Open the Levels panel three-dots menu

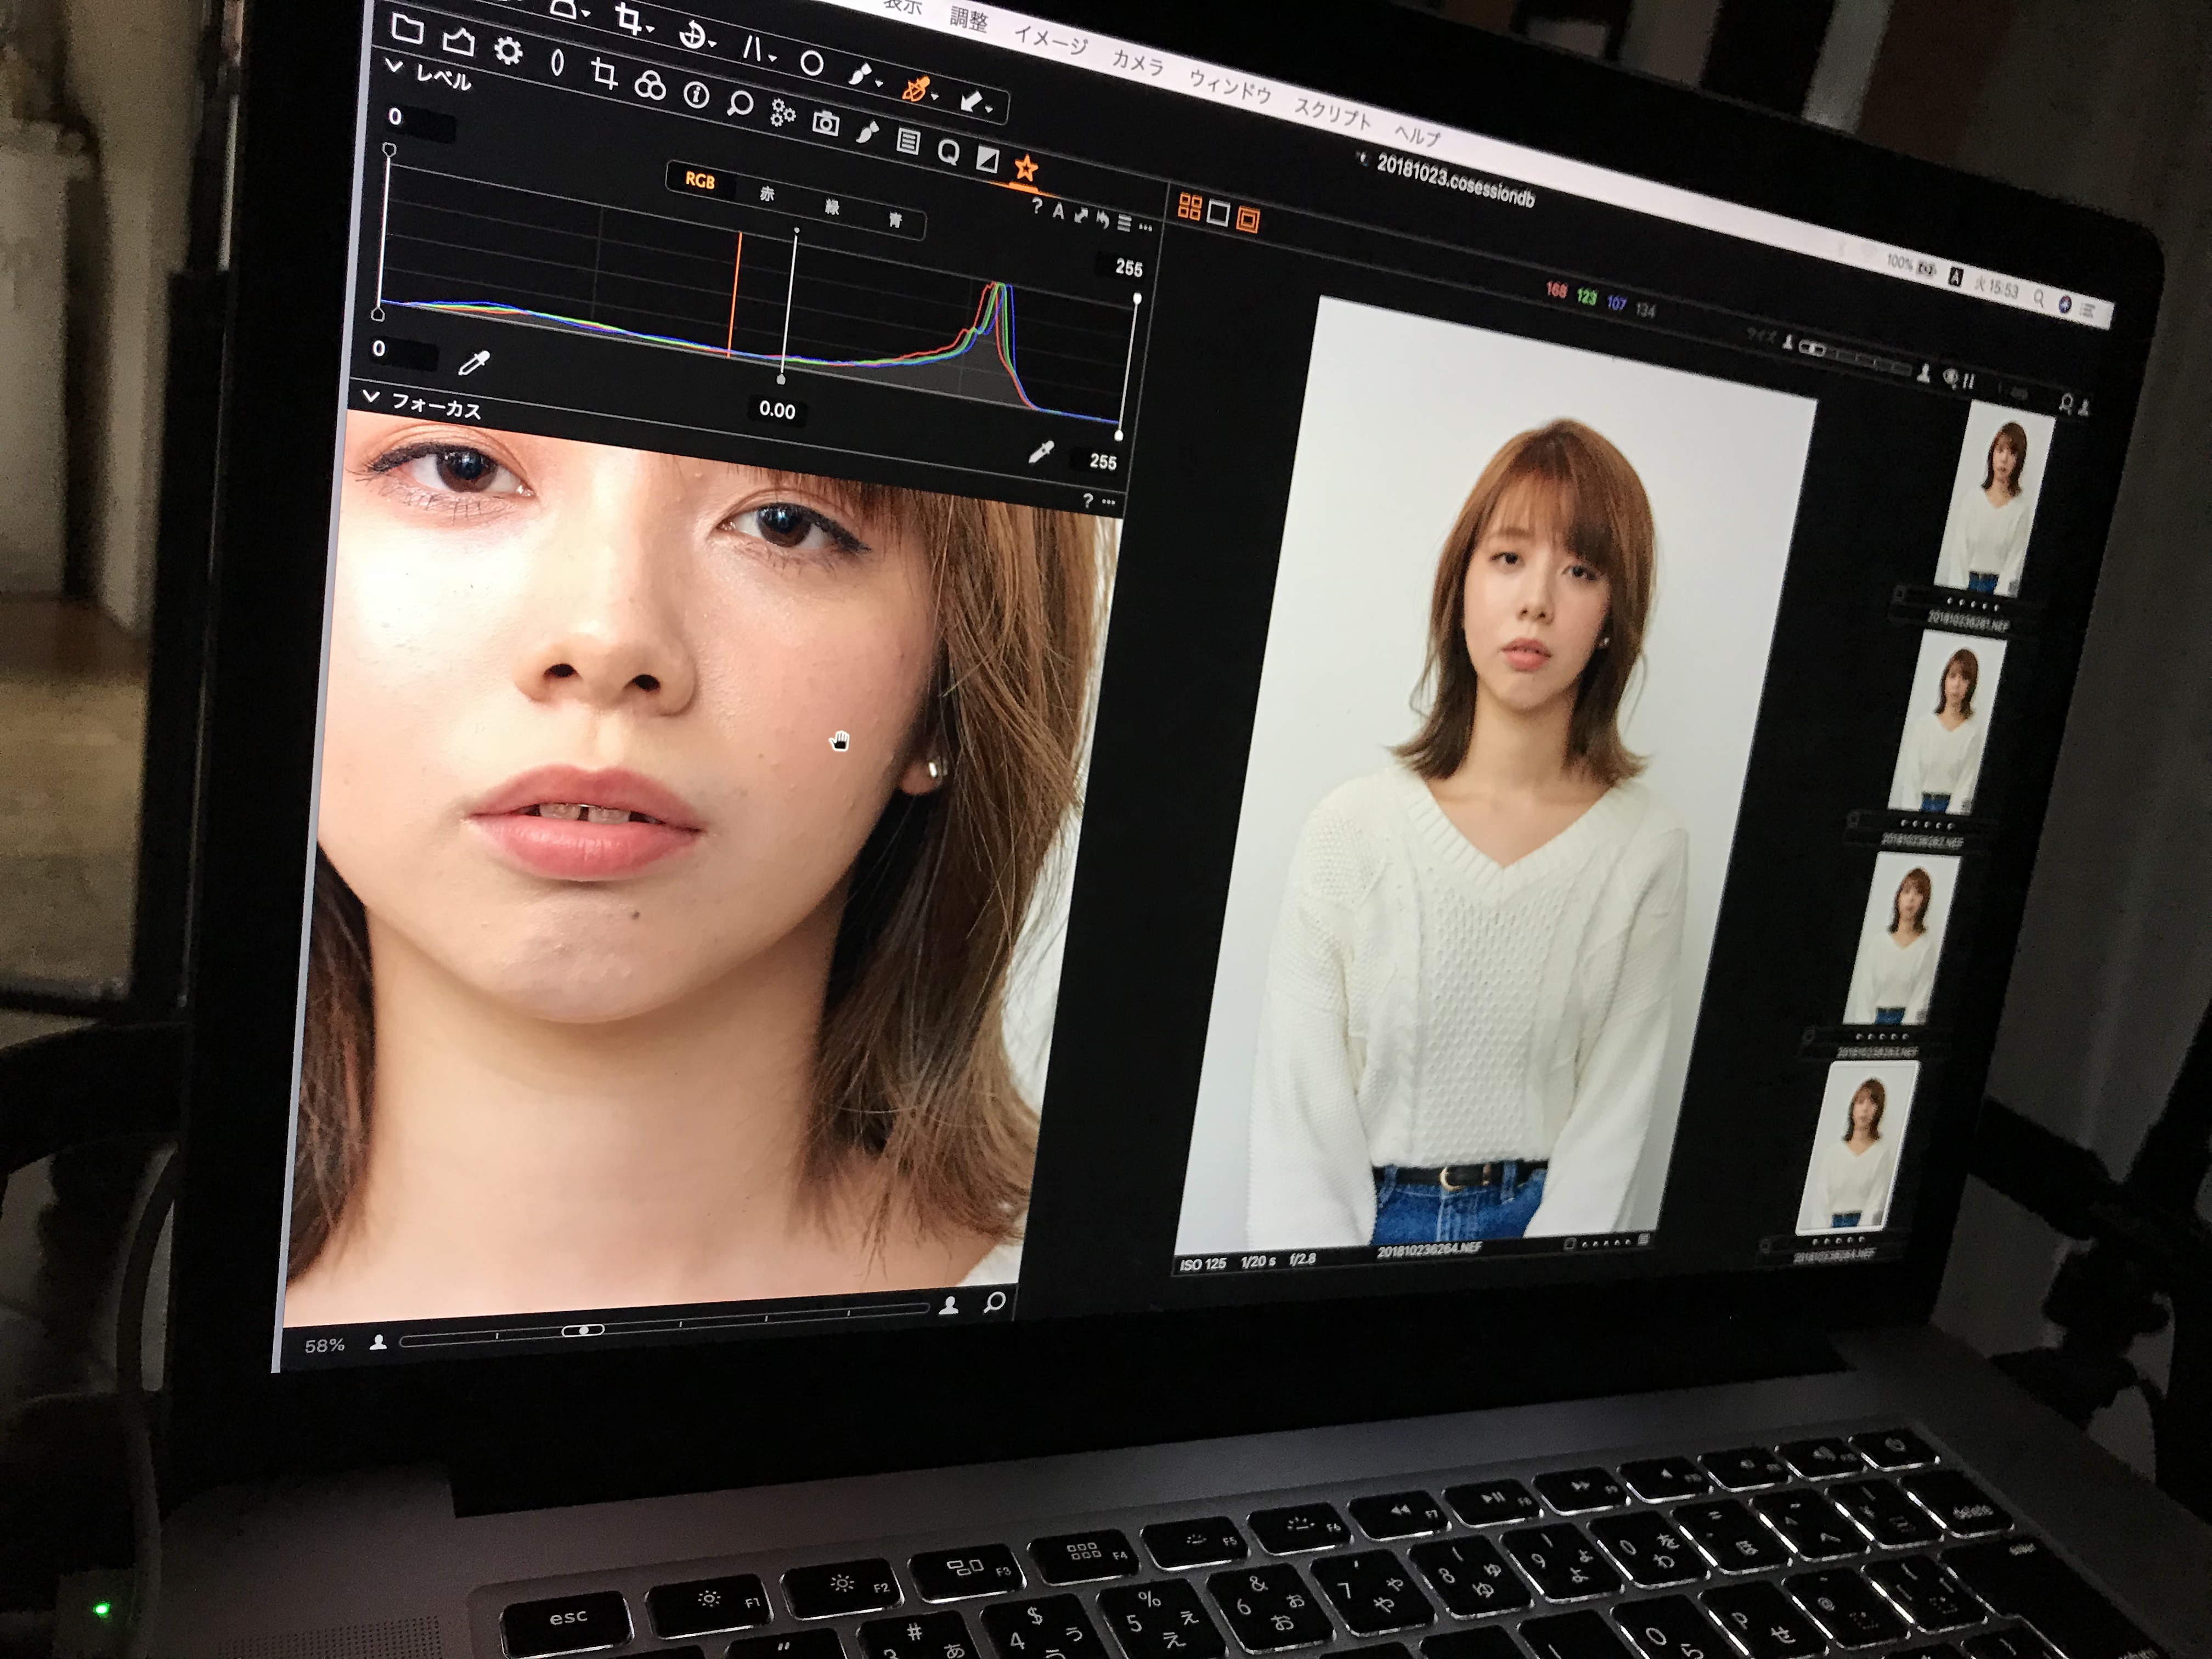click(1146, 228)
